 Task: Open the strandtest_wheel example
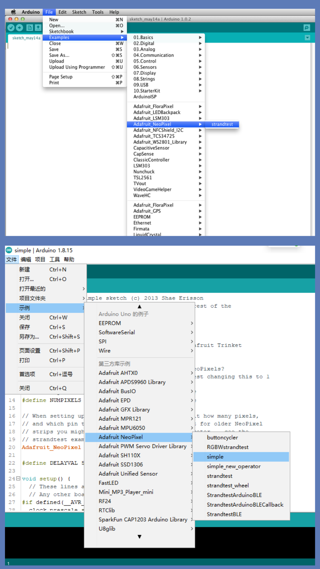(241, 485)
